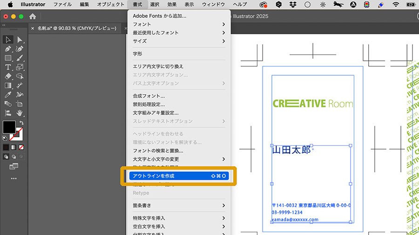Open ヘルプ menu in menu bar
The height and width of the screenshot is (235, 419).
click(x=240, y=5)
